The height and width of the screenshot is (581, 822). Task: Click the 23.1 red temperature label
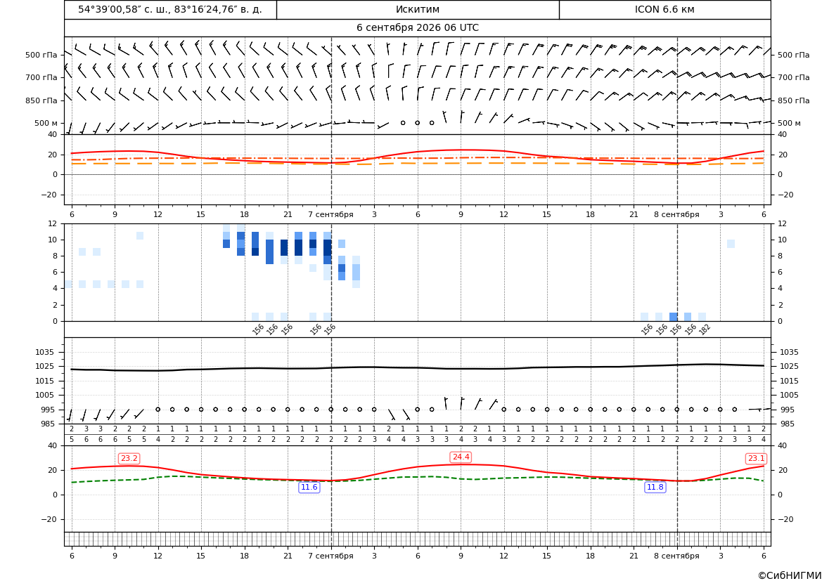[756, 459]
